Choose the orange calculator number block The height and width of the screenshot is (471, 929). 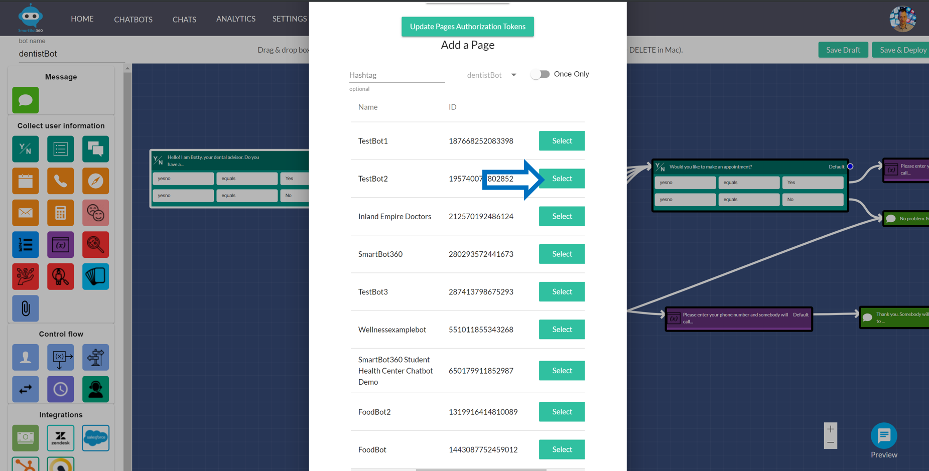tap(61, 213)
